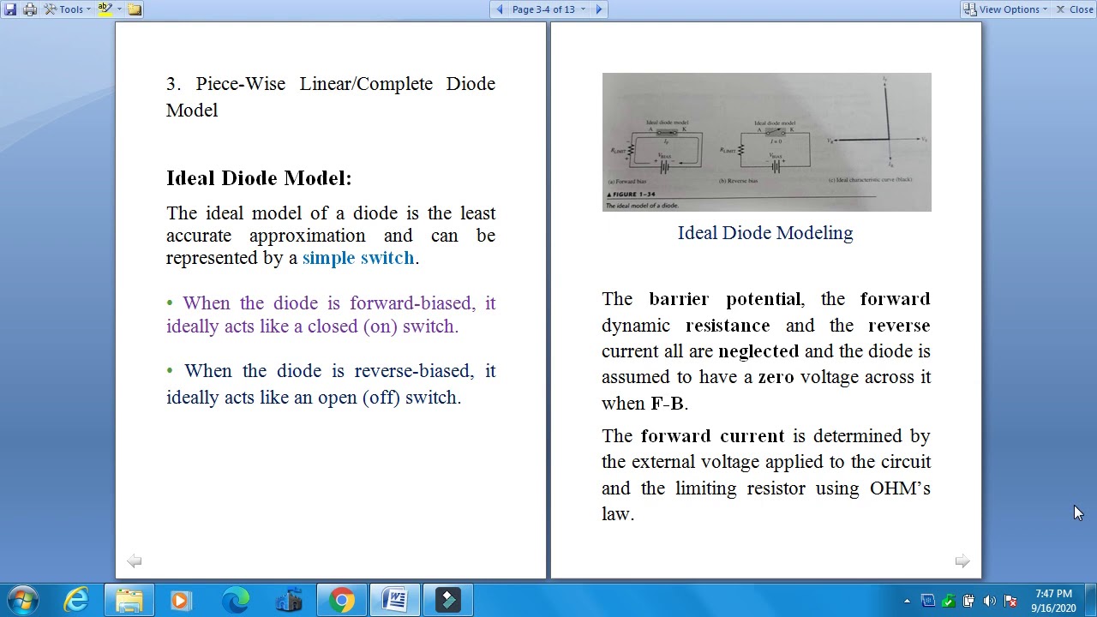Screen dimensions: 1097x617
Task: Click the Print icon in the toolbar
Action: pos(30,9)
